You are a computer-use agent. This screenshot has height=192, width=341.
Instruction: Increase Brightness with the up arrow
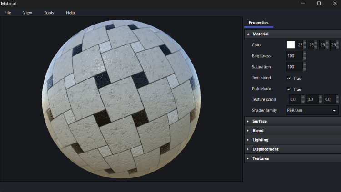tap(305, 54)
